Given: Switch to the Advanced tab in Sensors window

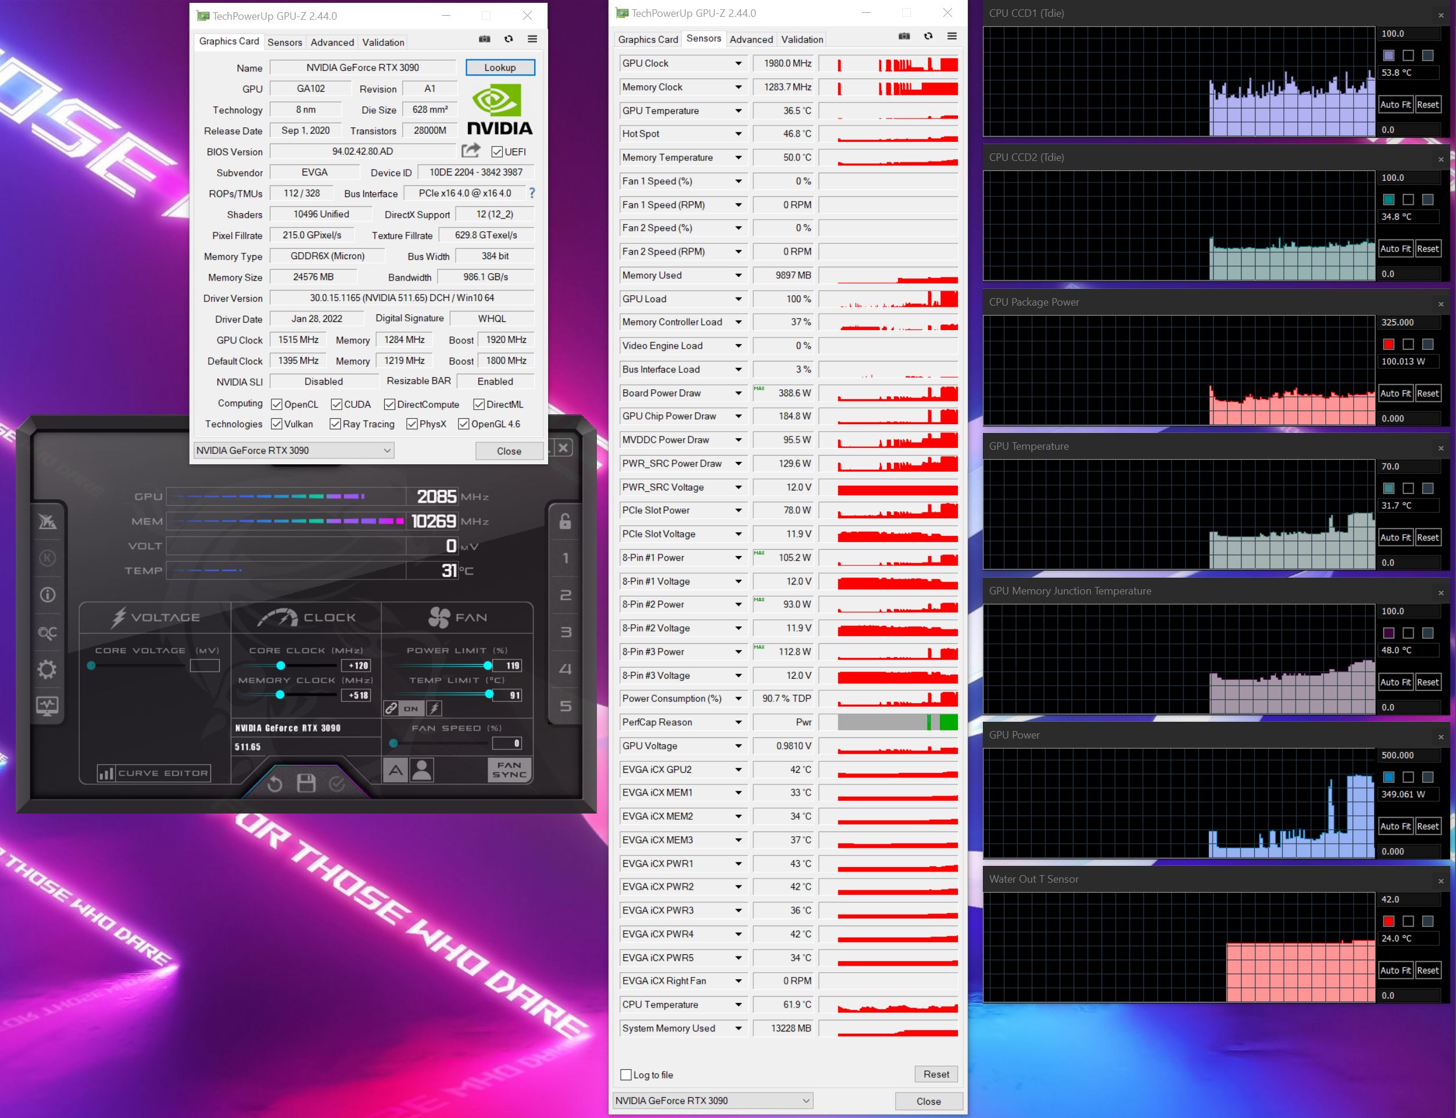Looking at the screenshot, I should pyautogui.click(x=750, y=40).
